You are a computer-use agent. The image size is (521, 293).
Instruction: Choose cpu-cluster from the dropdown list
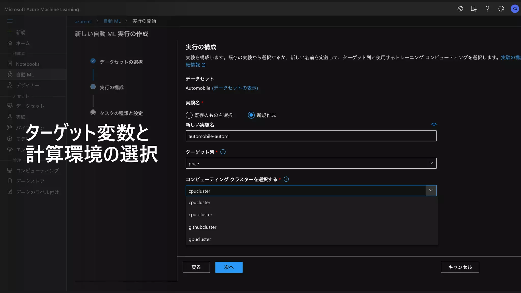point(312,215)
